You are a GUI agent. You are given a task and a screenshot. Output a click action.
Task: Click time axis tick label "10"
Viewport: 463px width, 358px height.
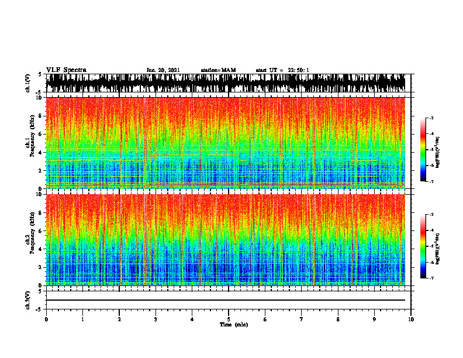coord(411,319)
